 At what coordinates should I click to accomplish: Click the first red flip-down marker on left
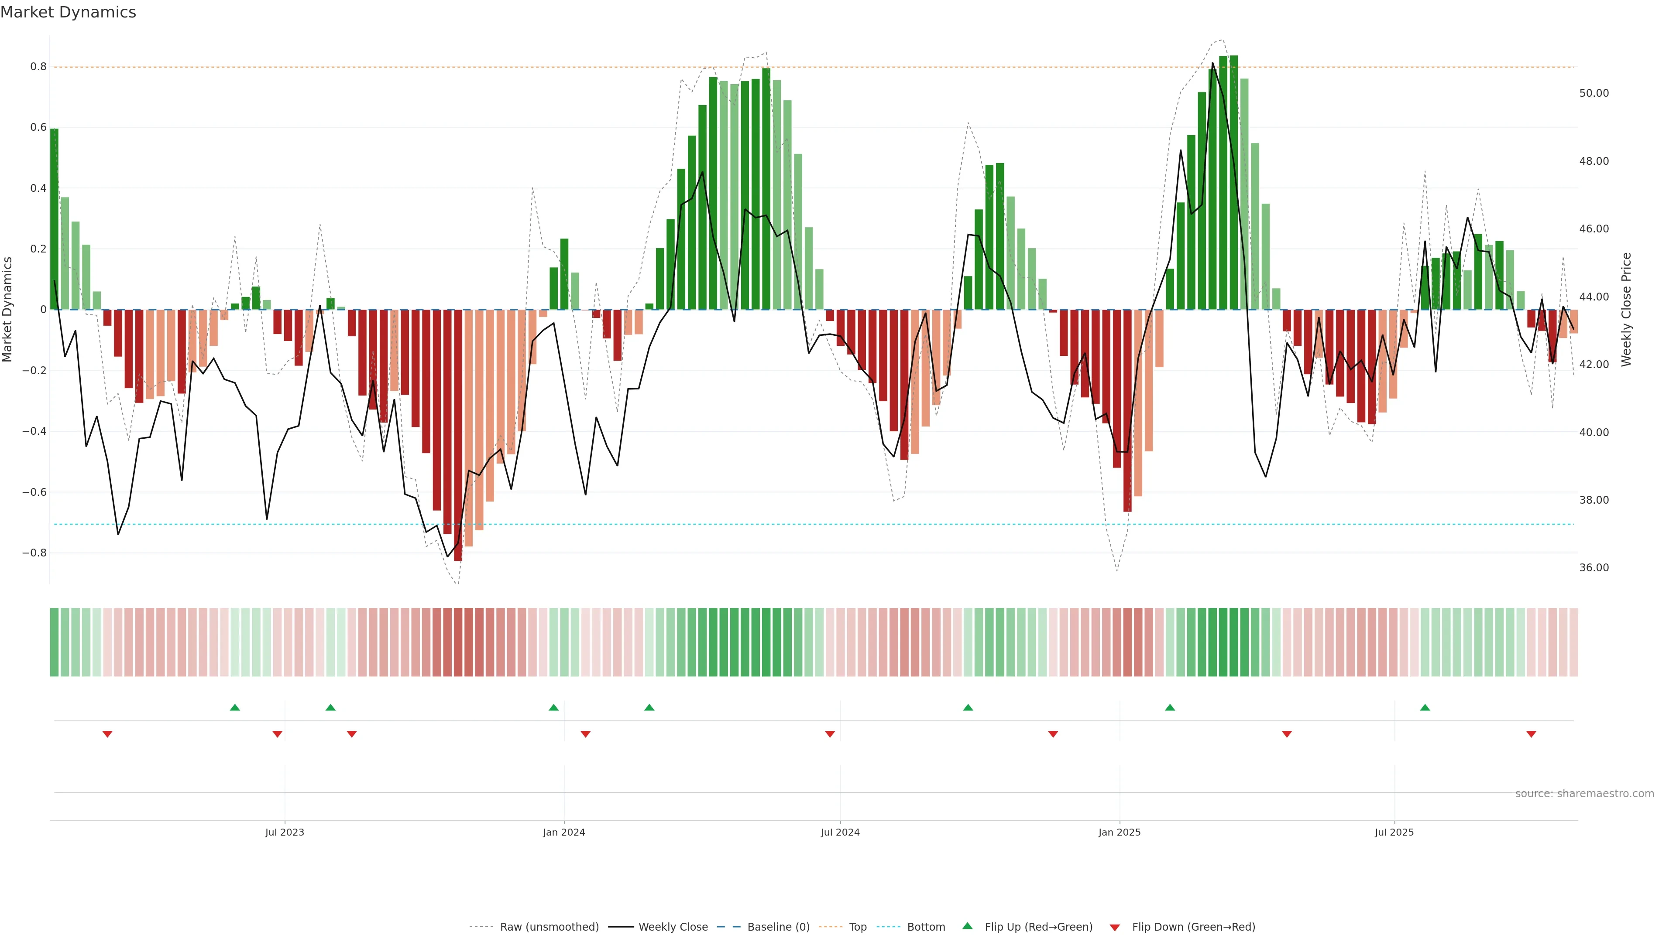(107, 734)
